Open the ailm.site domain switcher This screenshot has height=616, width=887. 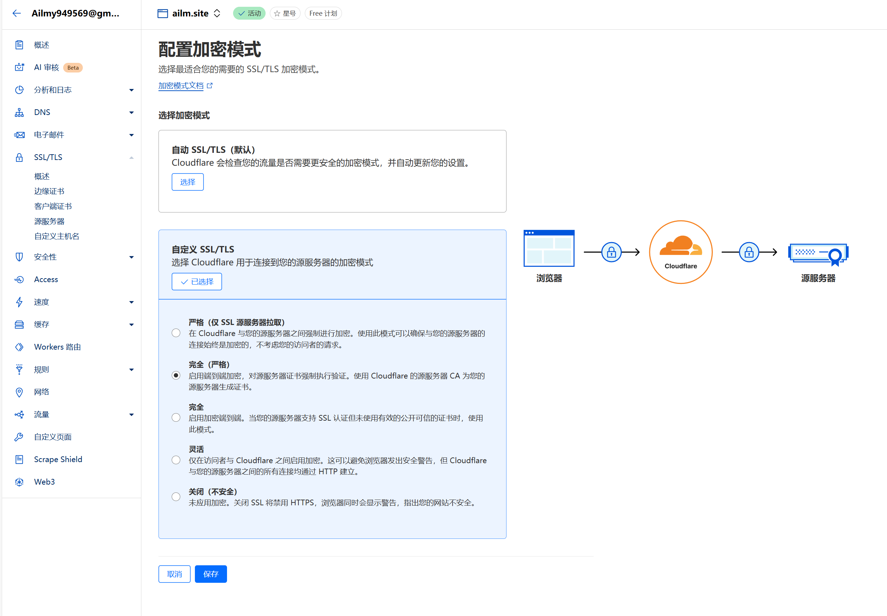point(217,14)
